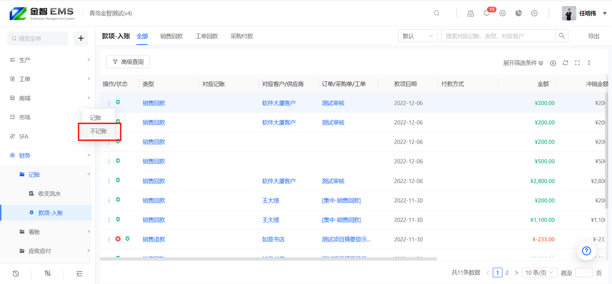Click the red X status icon in the 如是书店 row

tap(118, 239)
